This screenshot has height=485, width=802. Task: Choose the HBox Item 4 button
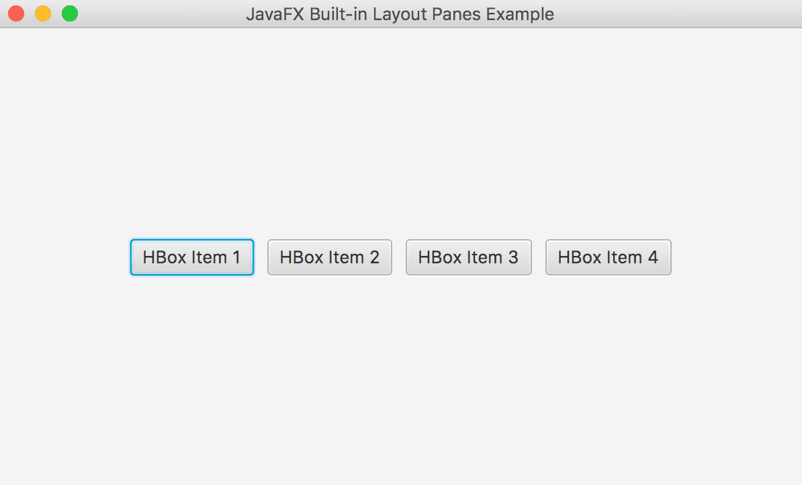608,257
